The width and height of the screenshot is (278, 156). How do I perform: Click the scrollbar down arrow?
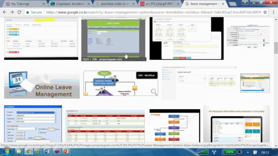[276, 146]
